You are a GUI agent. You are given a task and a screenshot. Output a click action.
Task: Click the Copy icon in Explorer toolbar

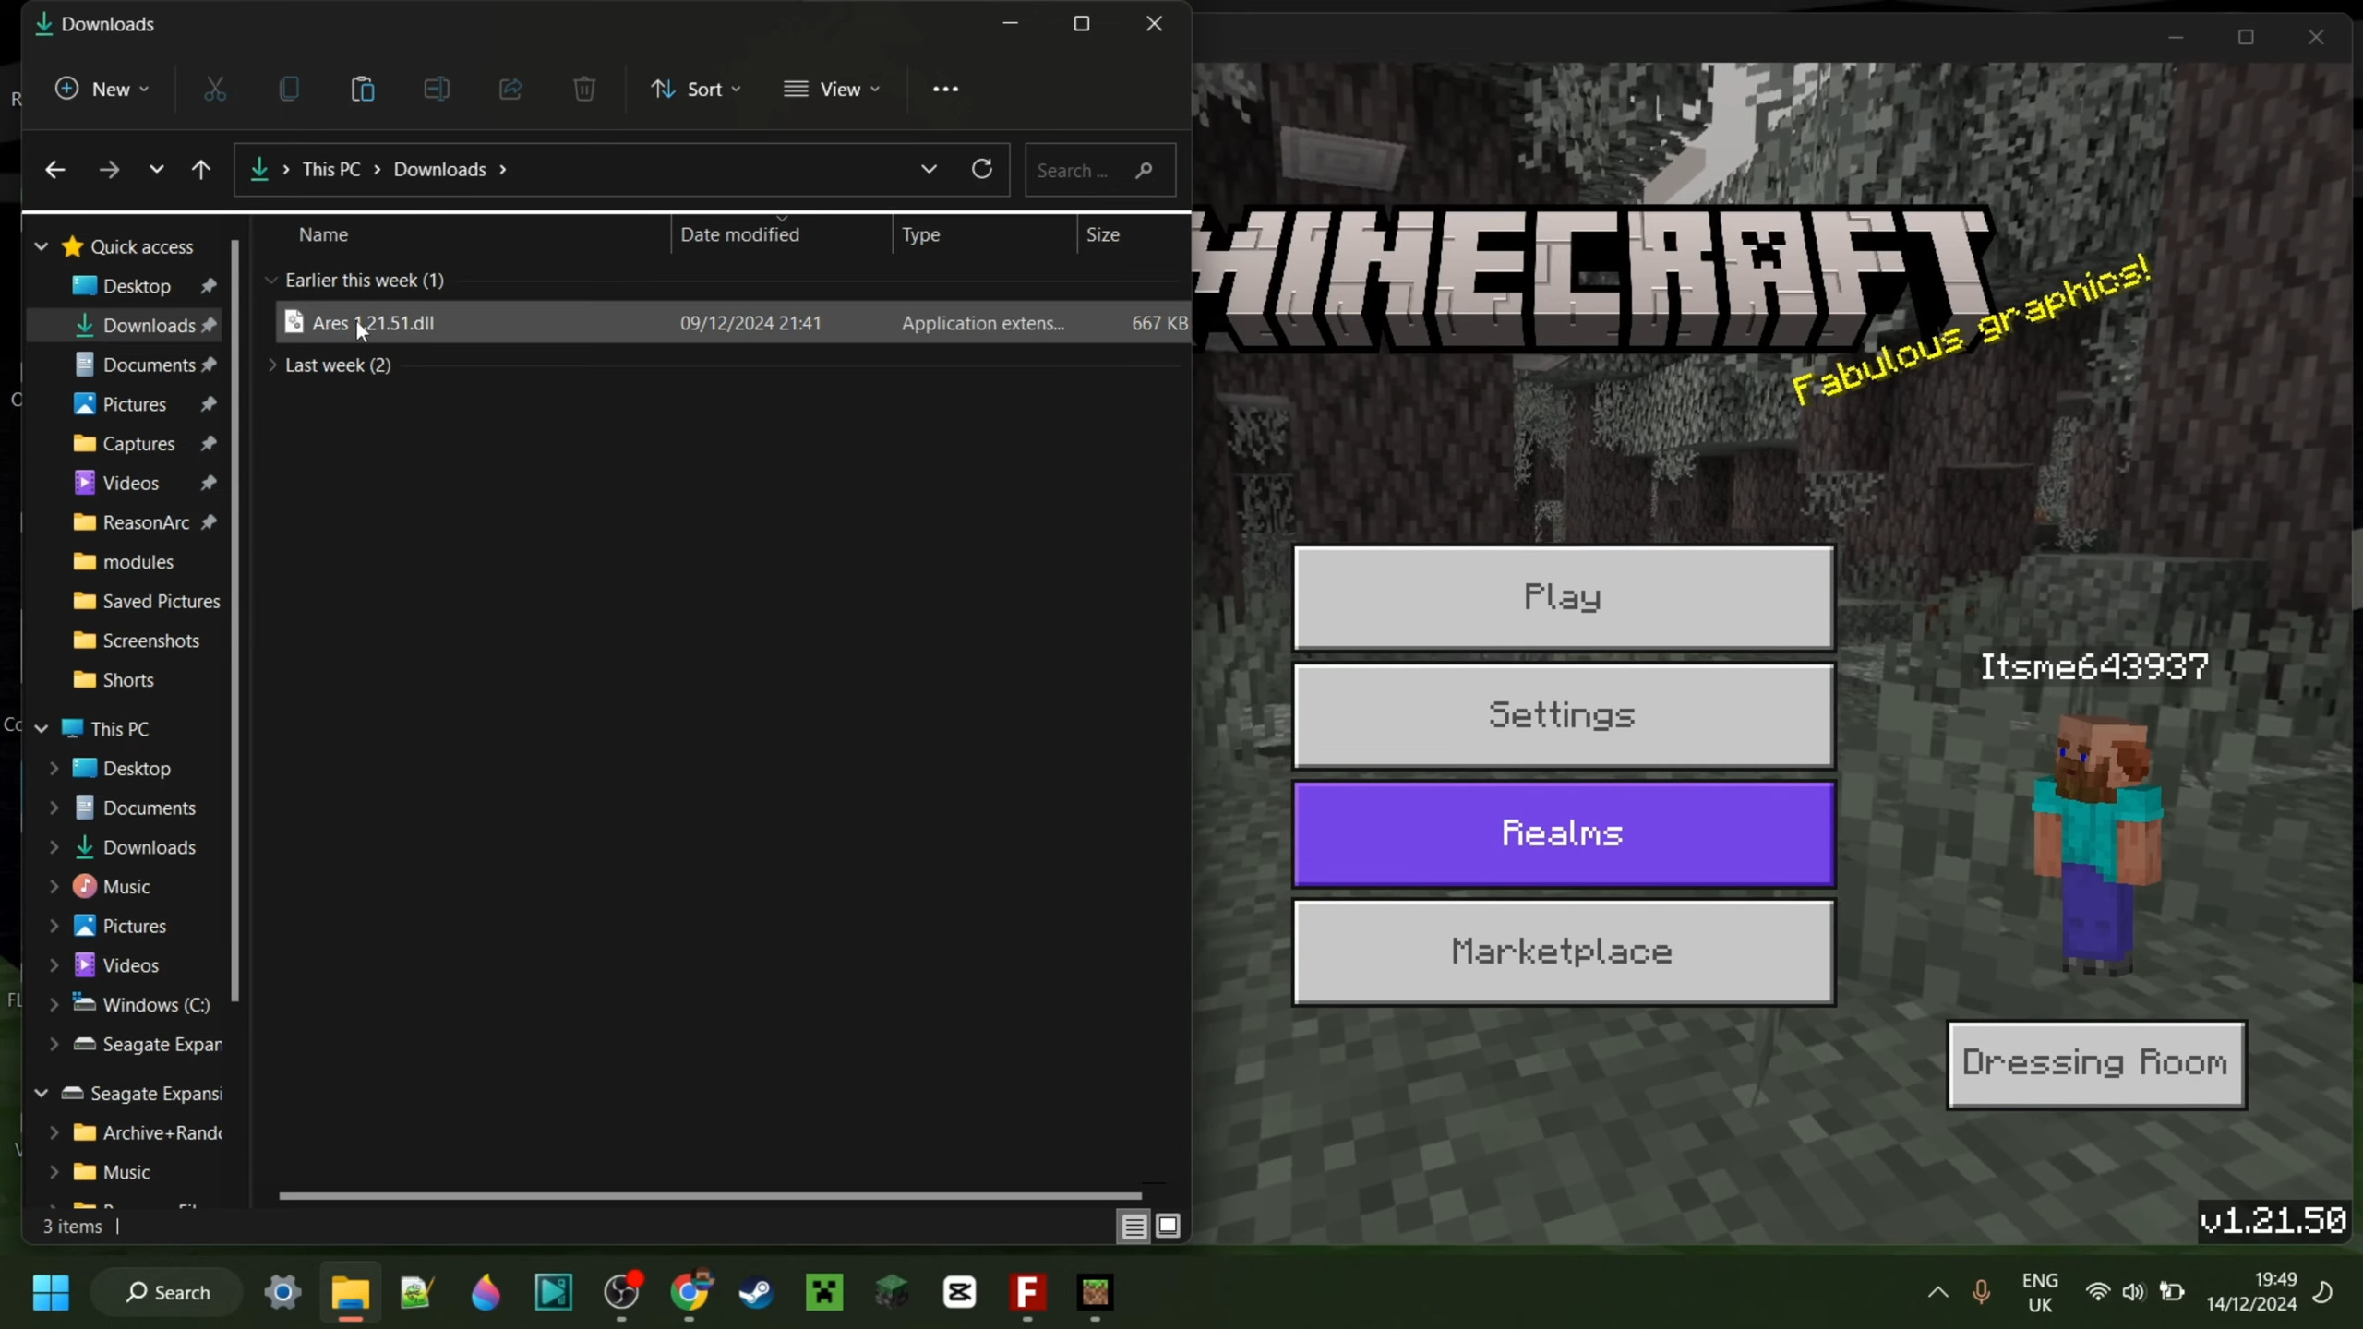(289, 89)
